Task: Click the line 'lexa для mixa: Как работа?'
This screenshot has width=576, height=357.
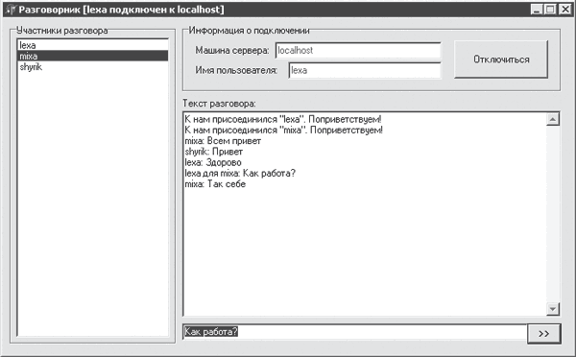Action: pyautogui.click(x=240, y=173)
